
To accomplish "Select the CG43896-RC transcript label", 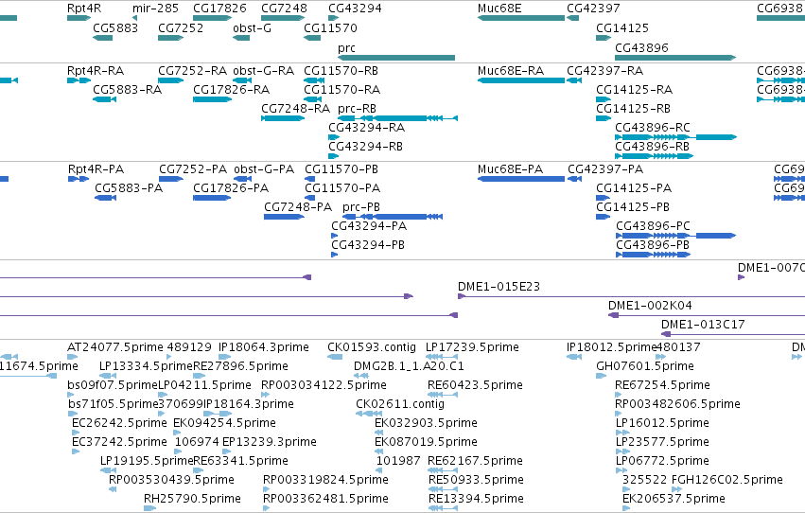I will tap(653, 128).
